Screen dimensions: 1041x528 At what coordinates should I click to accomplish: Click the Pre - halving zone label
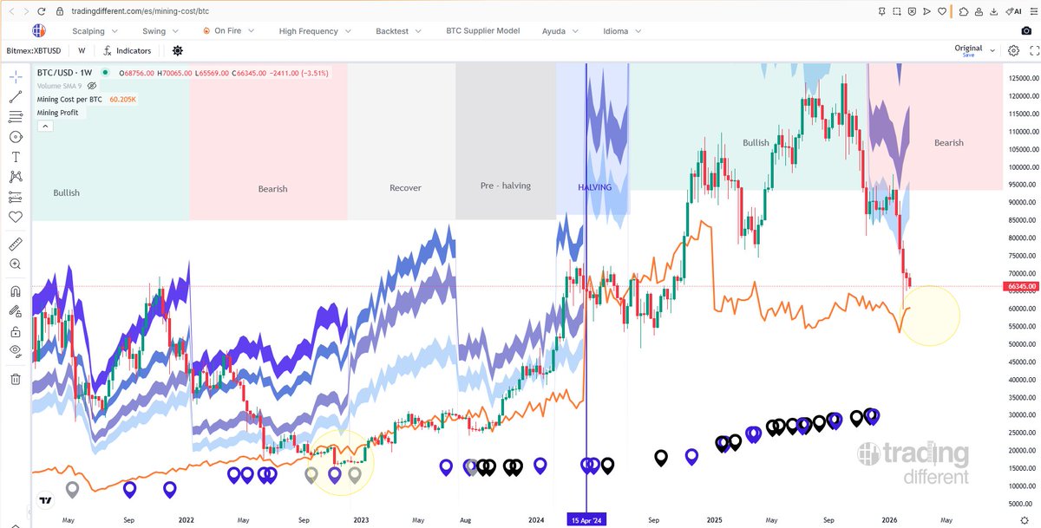click(x=505, y=186)
